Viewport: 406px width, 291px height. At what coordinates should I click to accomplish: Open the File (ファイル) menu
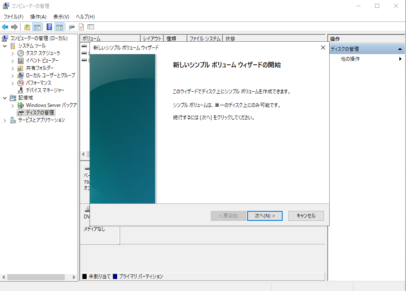[x=13, y=17]
